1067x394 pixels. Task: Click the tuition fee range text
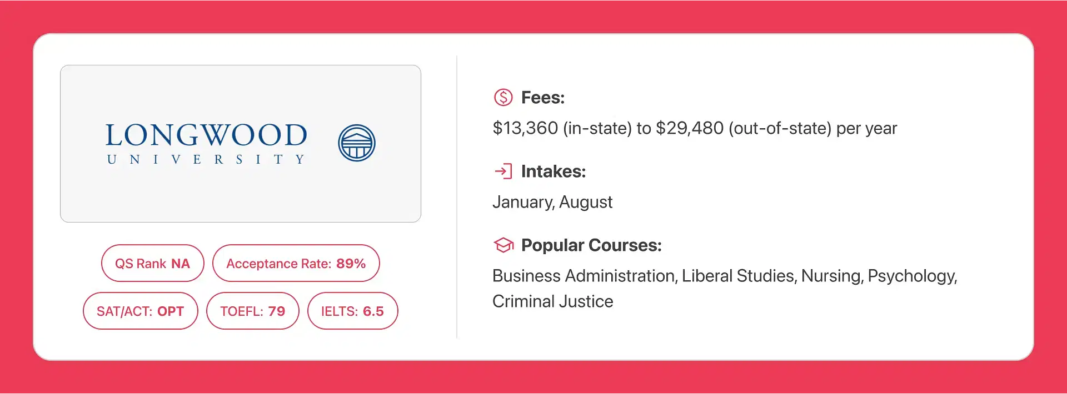pyautogui.click(x=695, y=128)
